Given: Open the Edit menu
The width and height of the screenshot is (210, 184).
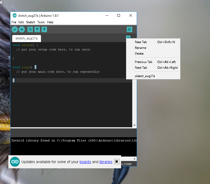Looking at the screenshot, I should (x=21, y=22).
